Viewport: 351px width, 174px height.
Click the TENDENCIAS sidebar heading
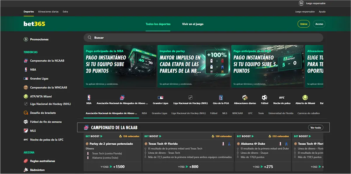tap(31, 52)
